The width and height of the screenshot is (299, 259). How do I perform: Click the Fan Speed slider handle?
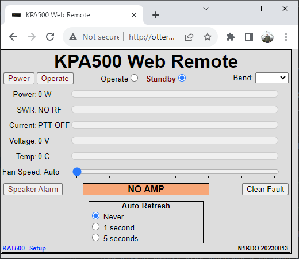click(77, 172)
